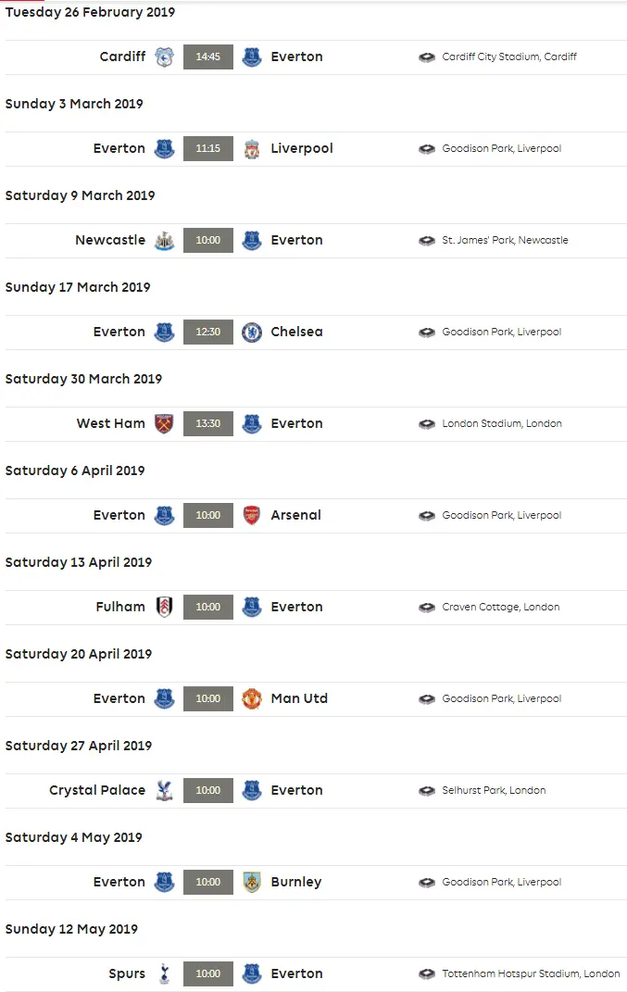Click the Newcastle club crest icon
The image size is (627, 992).
164,240
